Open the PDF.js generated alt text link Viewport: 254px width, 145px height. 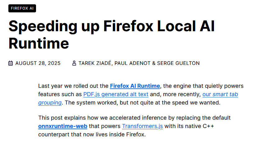[116, 94]
